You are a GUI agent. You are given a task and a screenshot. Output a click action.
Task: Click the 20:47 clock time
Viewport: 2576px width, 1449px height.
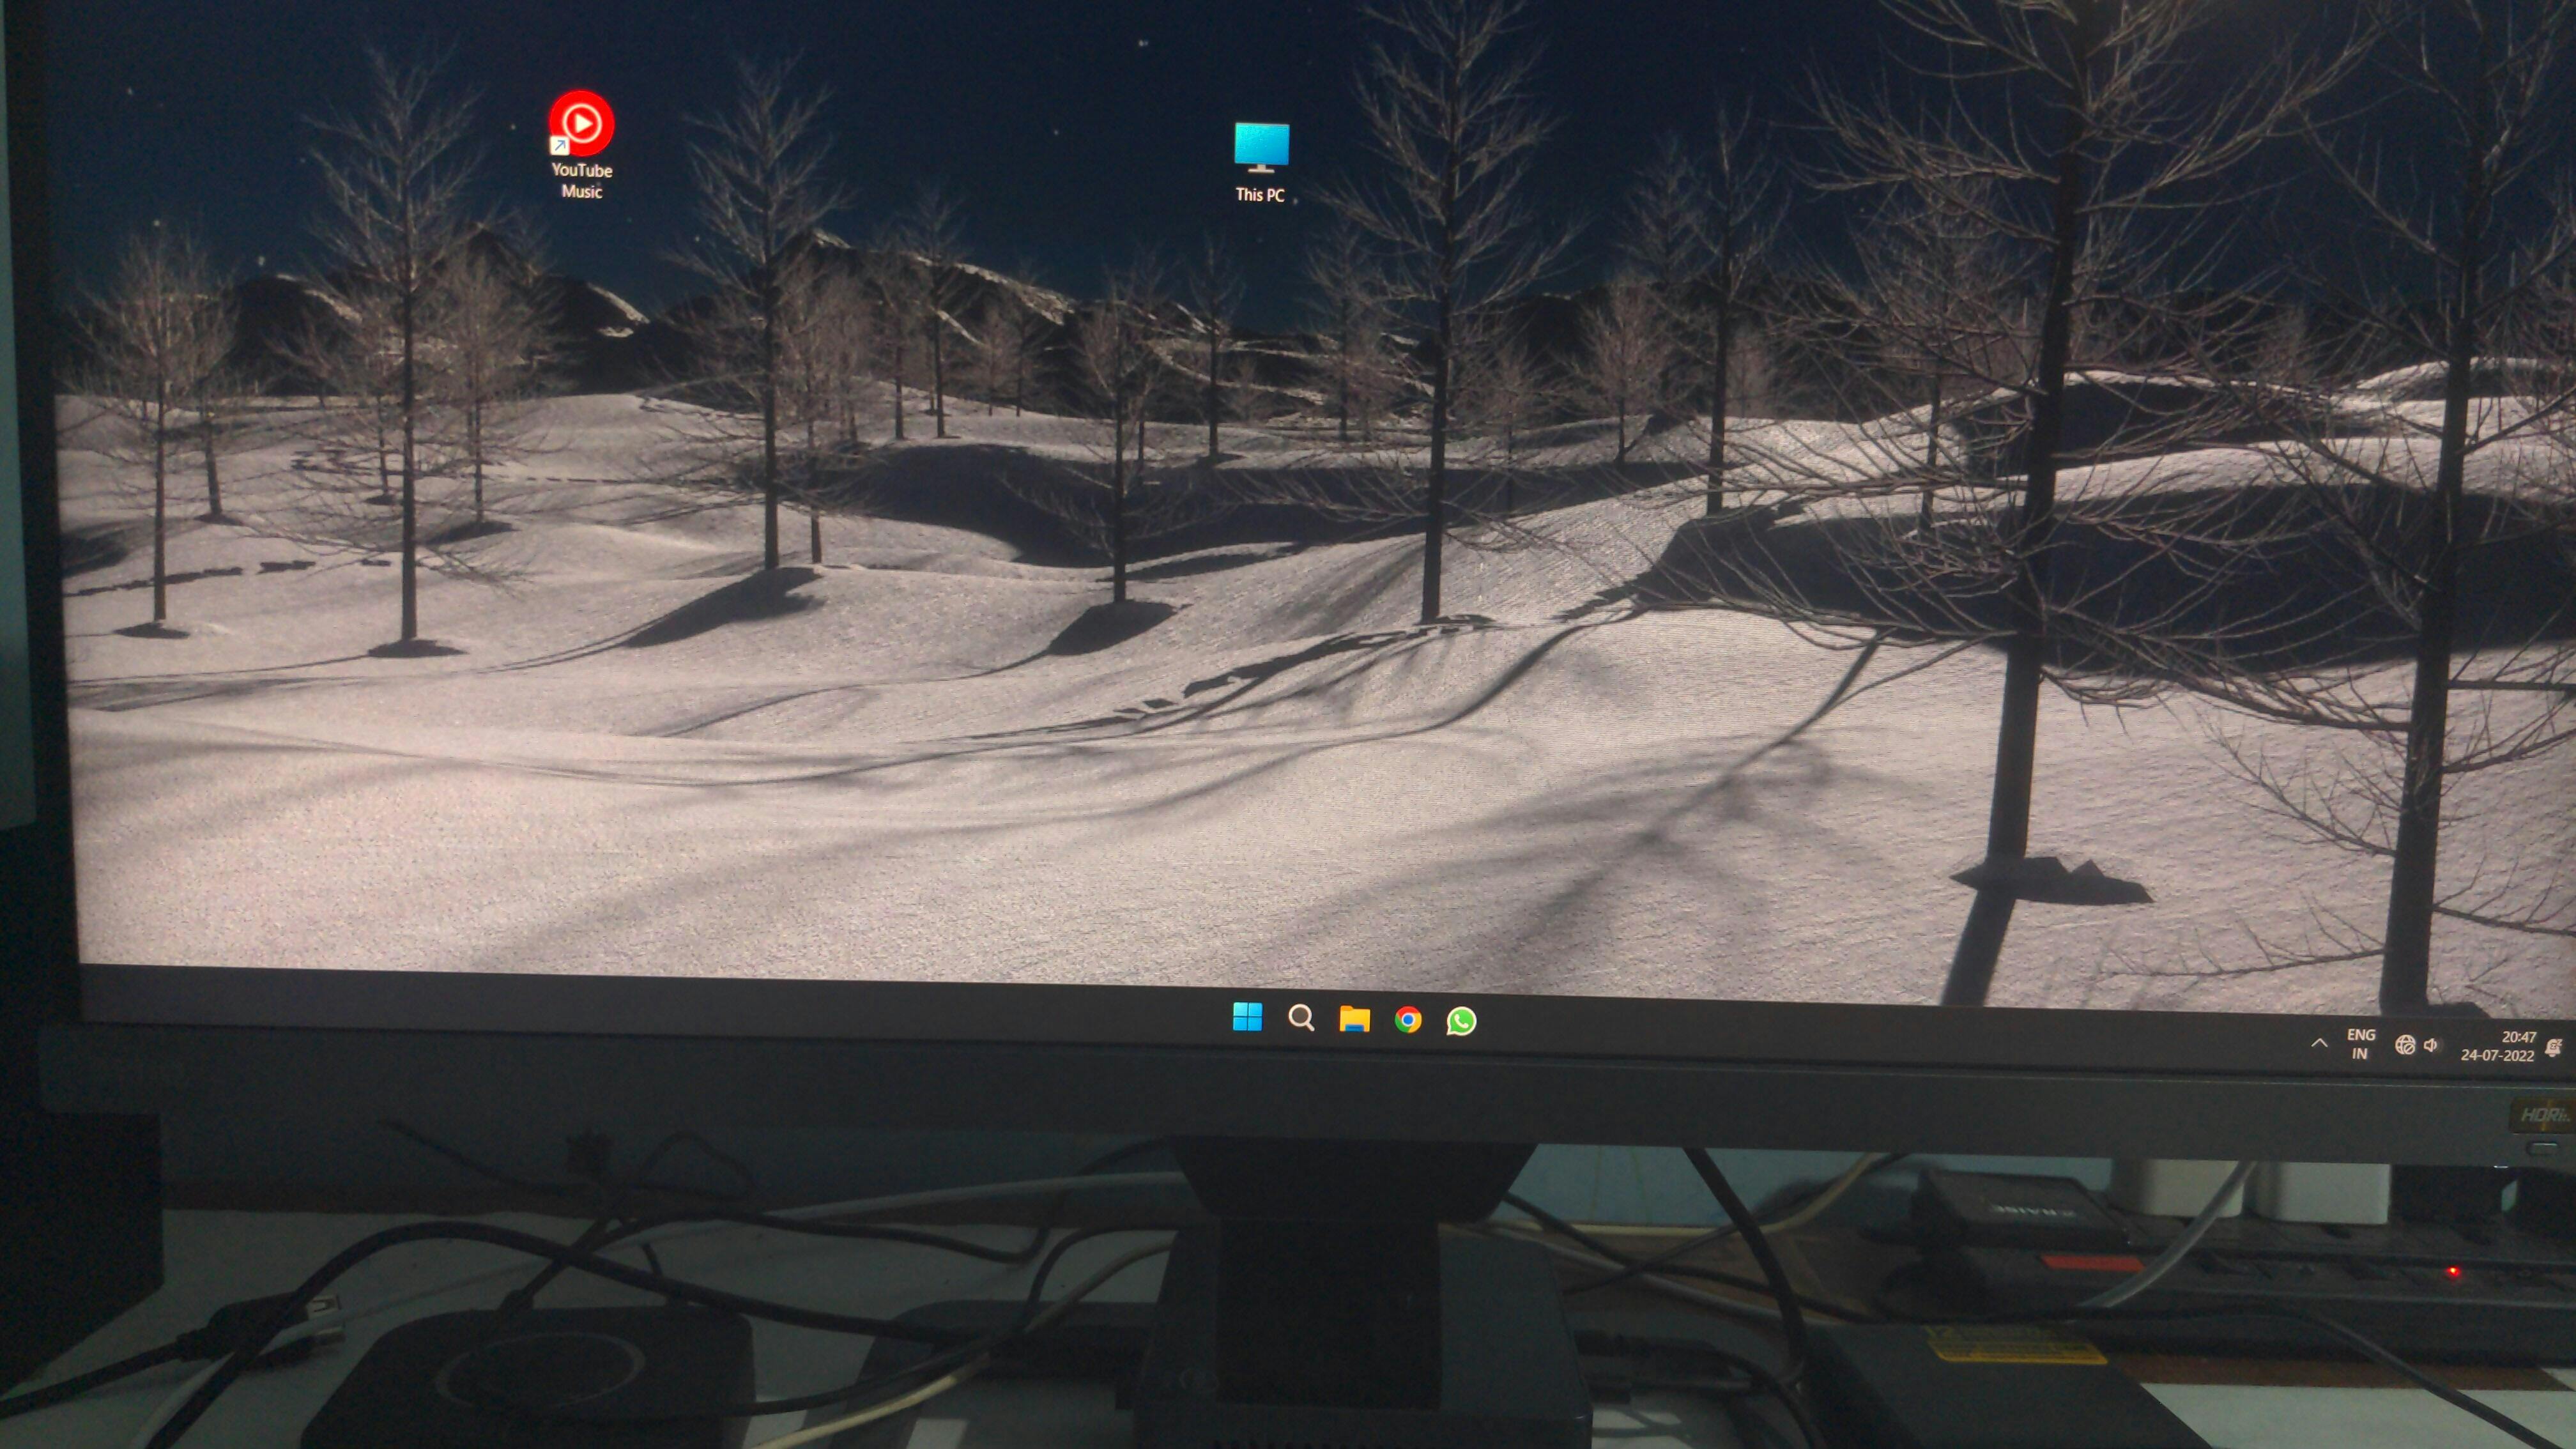point(2518,1037)
